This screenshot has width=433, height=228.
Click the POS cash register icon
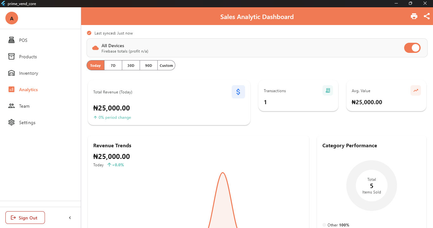(11, 40)
